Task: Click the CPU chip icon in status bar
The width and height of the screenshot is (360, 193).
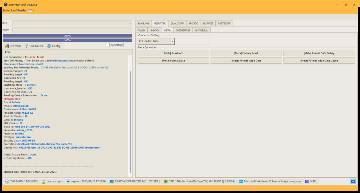Action: [166, 181]
